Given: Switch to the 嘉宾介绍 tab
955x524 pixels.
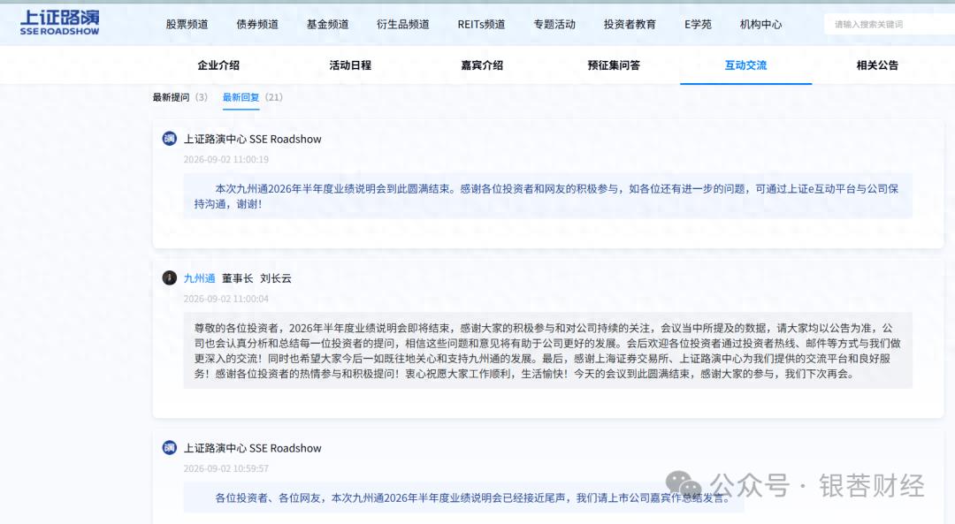Looking at the screenshot, I should click(482, 65).
